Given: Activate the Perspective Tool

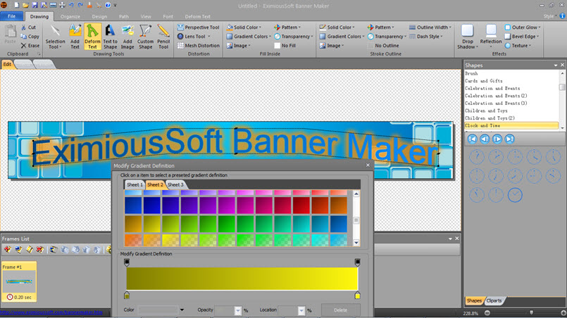Looking at the screenshot, I should click(x=198, y=27).
